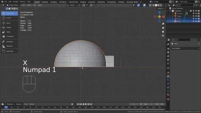Select the Measure tool

tap(10, 46)
